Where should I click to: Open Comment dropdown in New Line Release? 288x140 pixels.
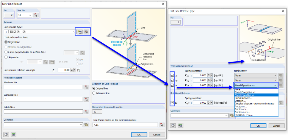click(81, 125)
